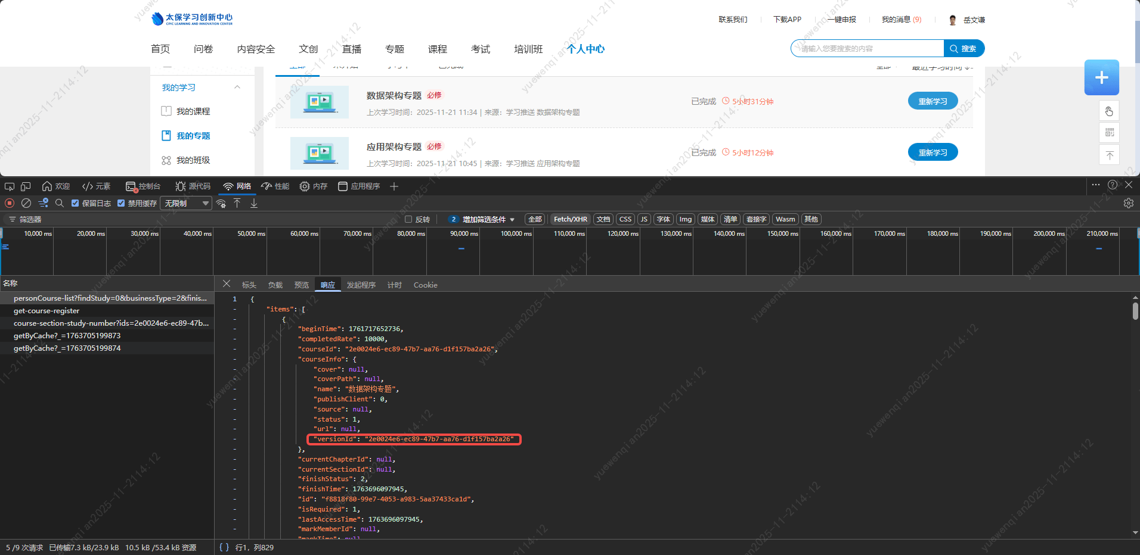Viewport: 1140px width, 555px height.
Task: Toggle device emulation icon
Action: pyautogui.click(x=26, y=186)
